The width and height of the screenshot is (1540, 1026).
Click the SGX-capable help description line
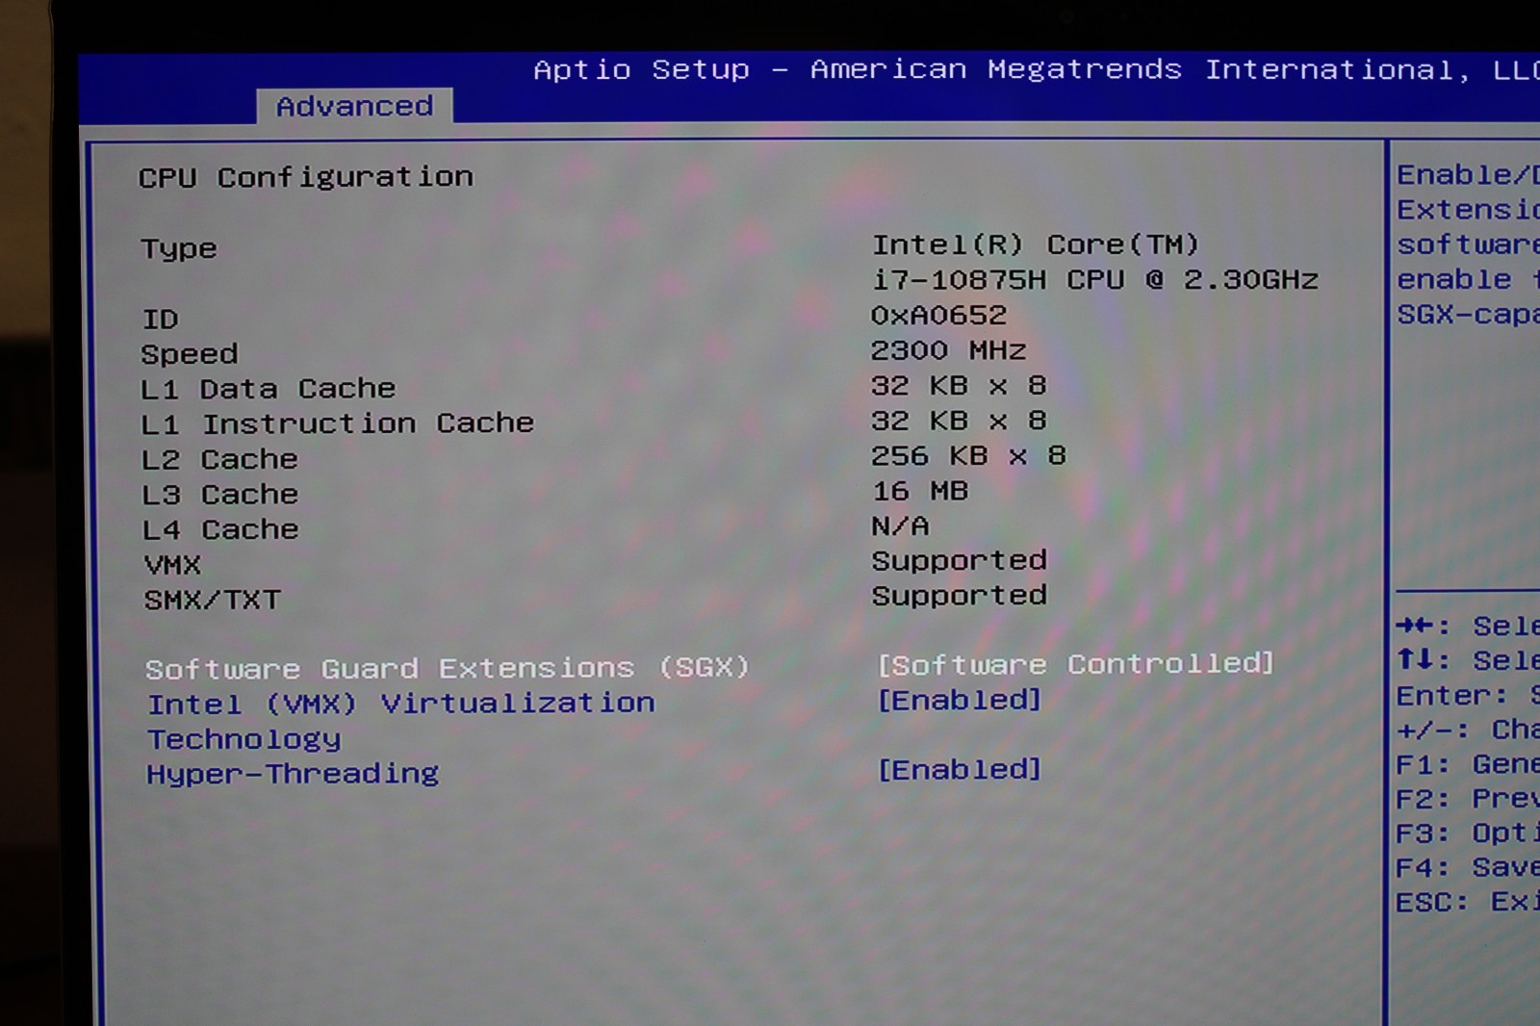(x=1467, y=316)
